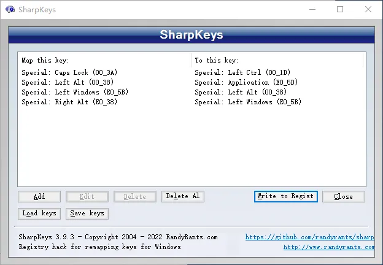
Task: Save keys to a file
Action: click(x=87, y=213)
